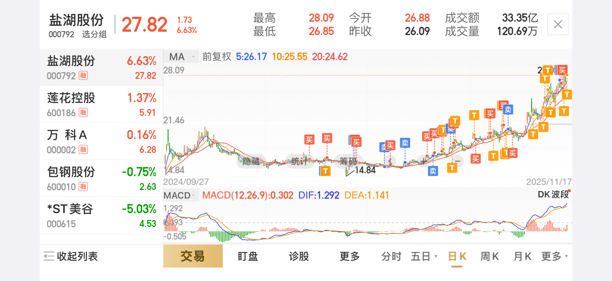Change the 前复权 adjustment setting
The width and height of the screenshot is (612, 281).
click(x=217, y=57)
